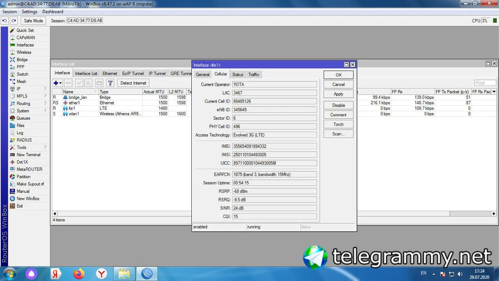This screenshot has height=281, width=499.
Task: Click Exit in the sidebar
Action: 19,206
